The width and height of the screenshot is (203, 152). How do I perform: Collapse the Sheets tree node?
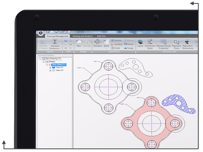44,62
